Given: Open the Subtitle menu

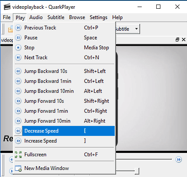Looking at the screenshot, I should click(56, 17).
